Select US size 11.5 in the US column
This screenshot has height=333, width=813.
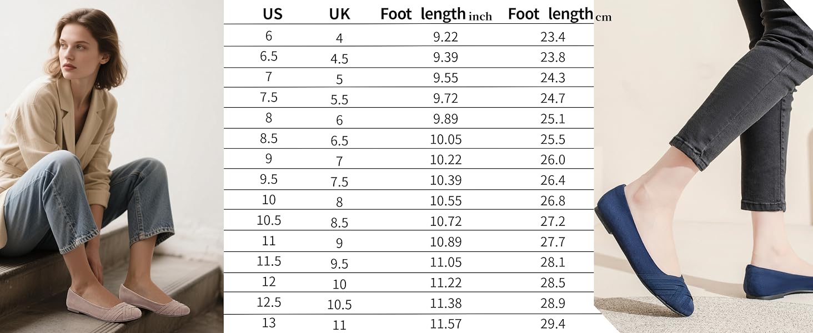tap(269, 261)
